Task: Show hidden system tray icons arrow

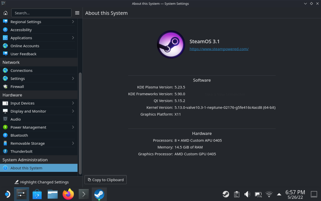Action: point(279,194)
